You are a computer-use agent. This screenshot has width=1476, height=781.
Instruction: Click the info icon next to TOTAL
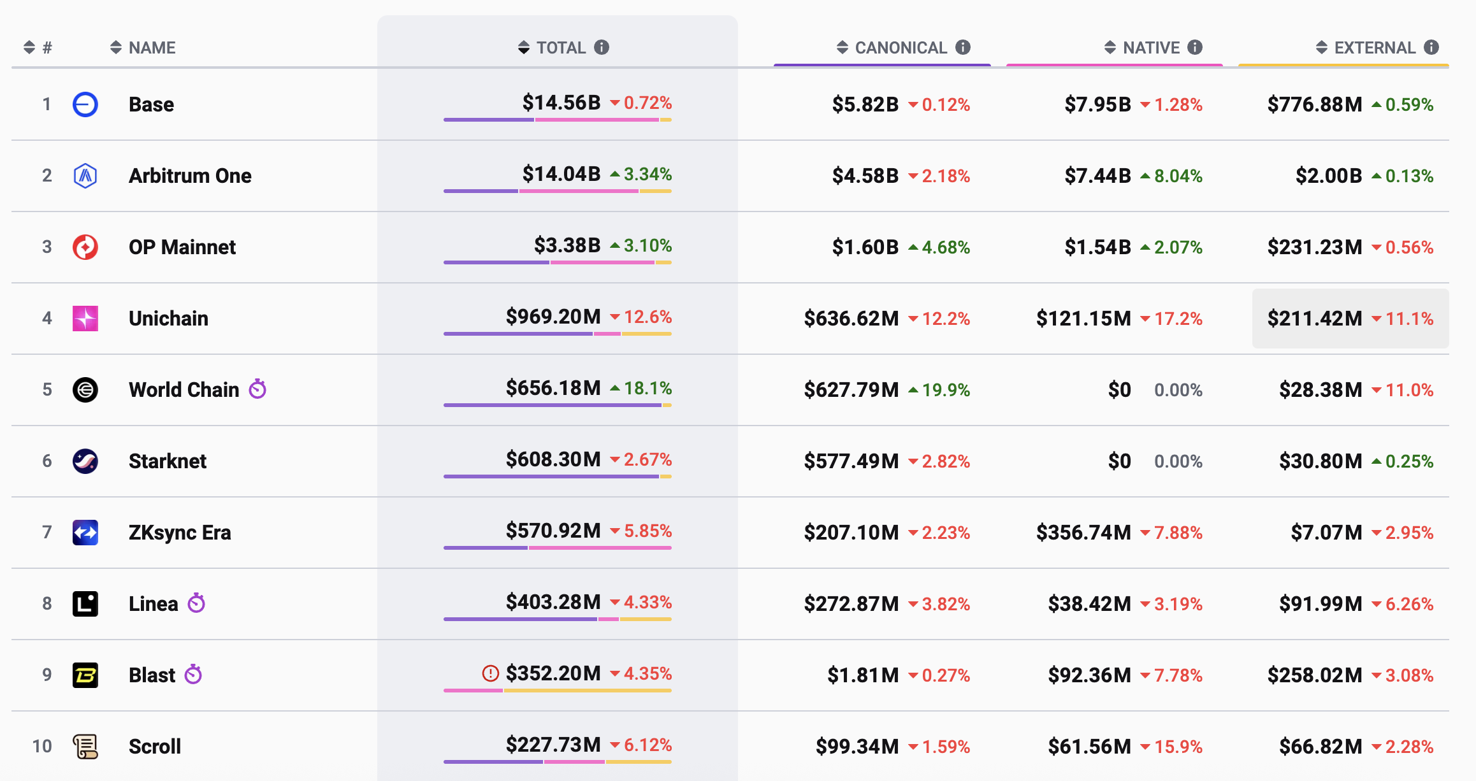(602, 47)
